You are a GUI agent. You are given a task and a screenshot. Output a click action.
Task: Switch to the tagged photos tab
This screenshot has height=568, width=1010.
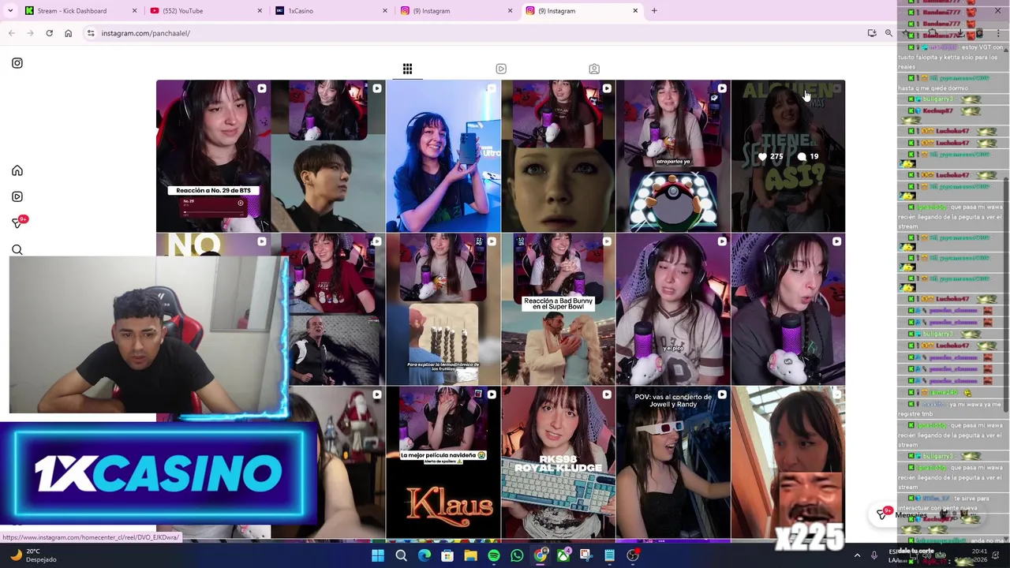(x=594, y=69)
